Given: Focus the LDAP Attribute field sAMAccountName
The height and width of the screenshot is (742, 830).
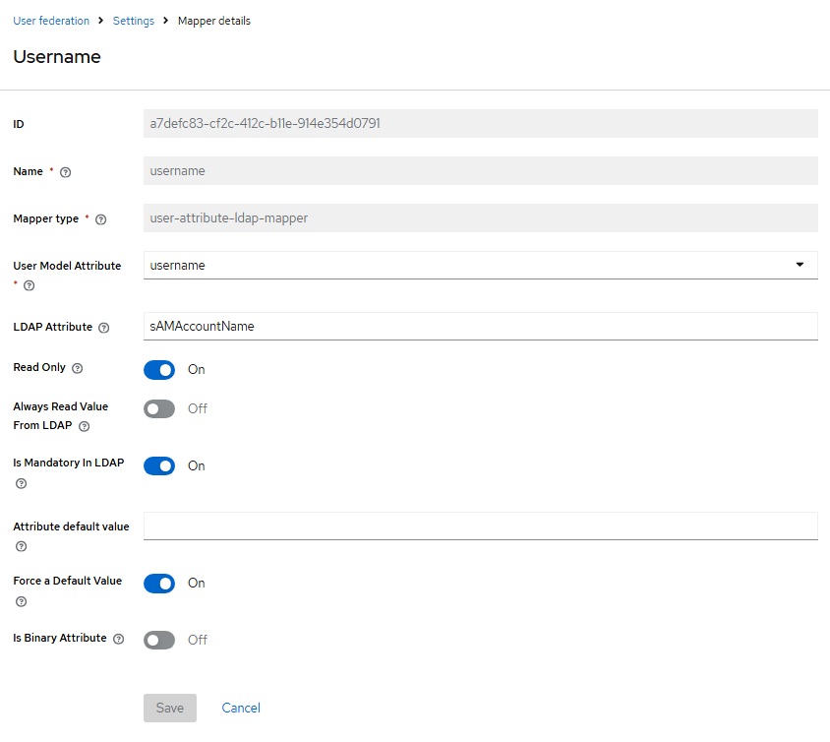Looking at the screenshot, I should (481, 327).
